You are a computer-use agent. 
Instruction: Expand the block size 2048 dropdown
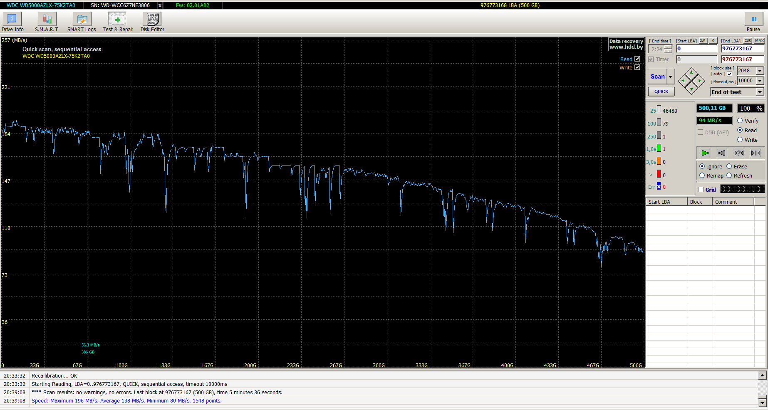760,71
